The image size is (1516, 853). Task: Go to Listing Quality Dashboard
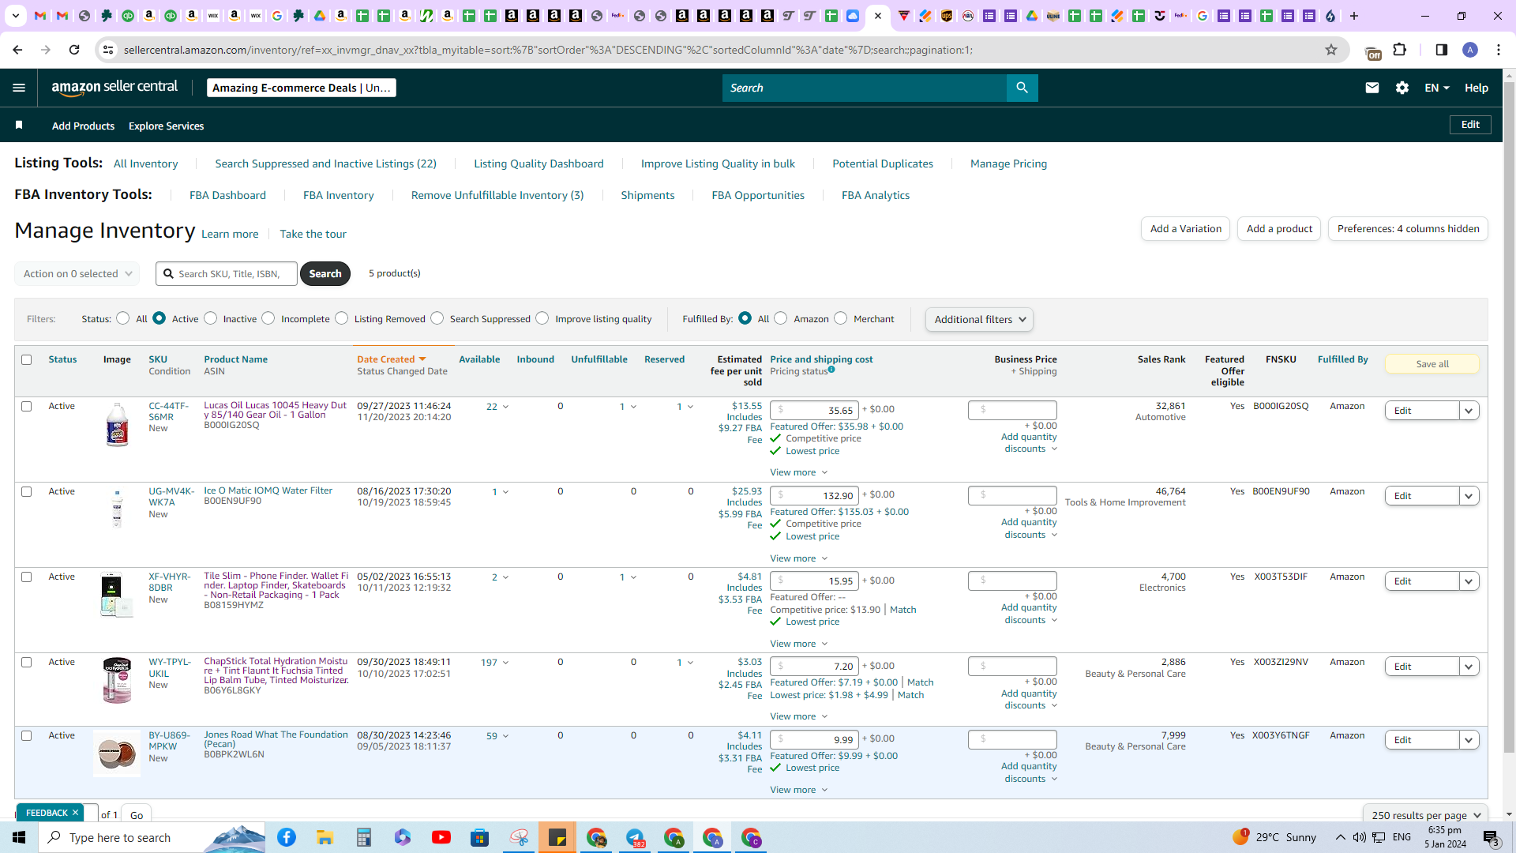pyautogui.click(x=538, y=163)
